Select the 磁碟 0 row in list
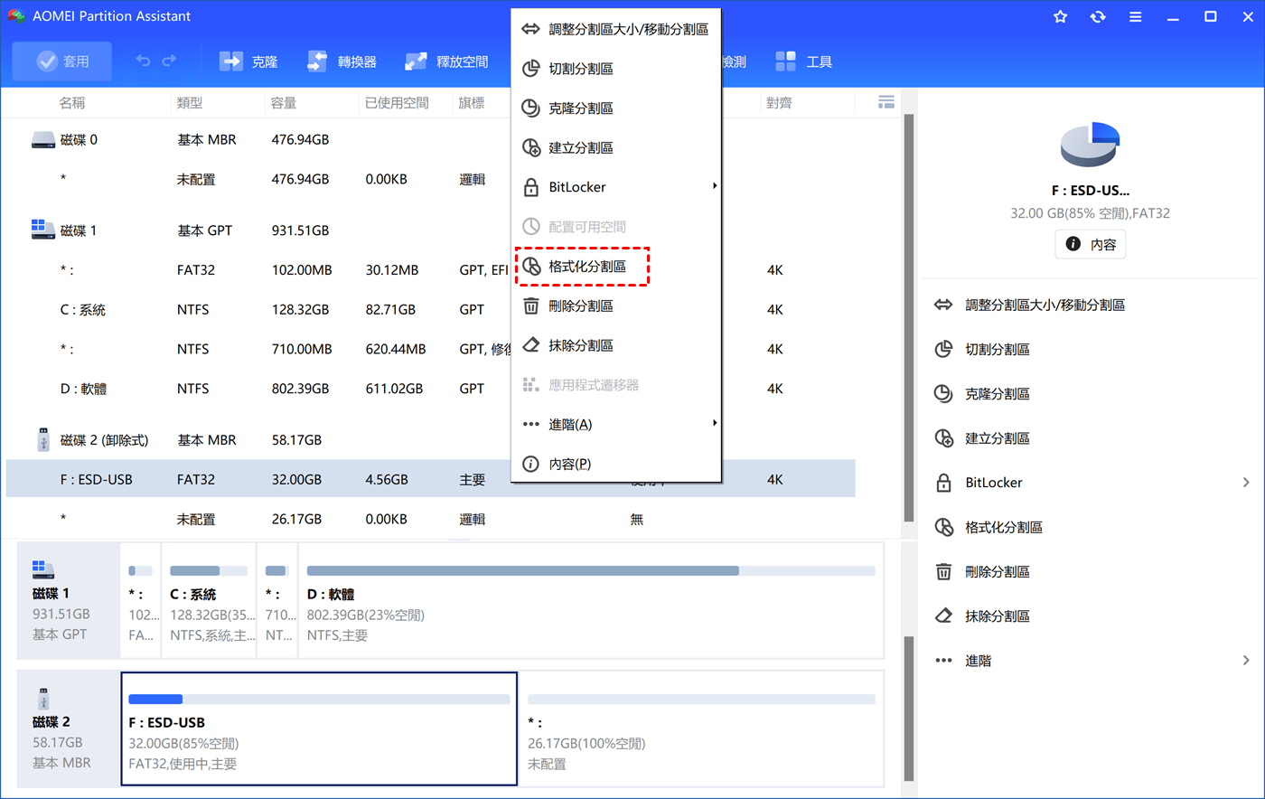The height and width of the screenshot is (799, 1265). tap(430, 140)
